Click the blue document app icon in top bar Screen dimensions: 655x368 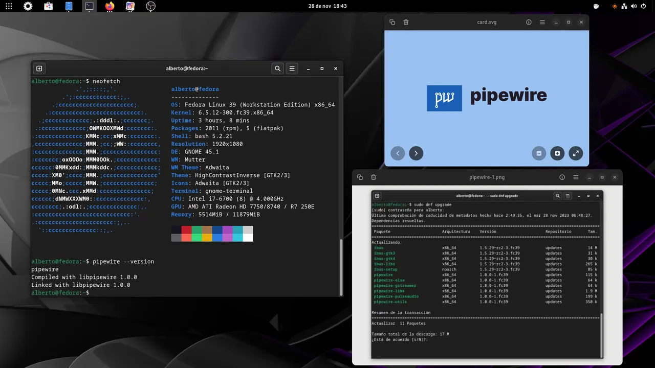69,6
